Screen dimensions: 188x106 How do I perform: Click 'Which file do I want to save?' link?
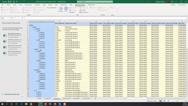(12, 94)
